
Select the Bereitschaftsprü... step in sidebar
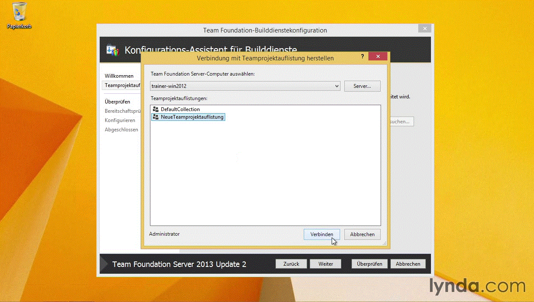click(123, 111)
